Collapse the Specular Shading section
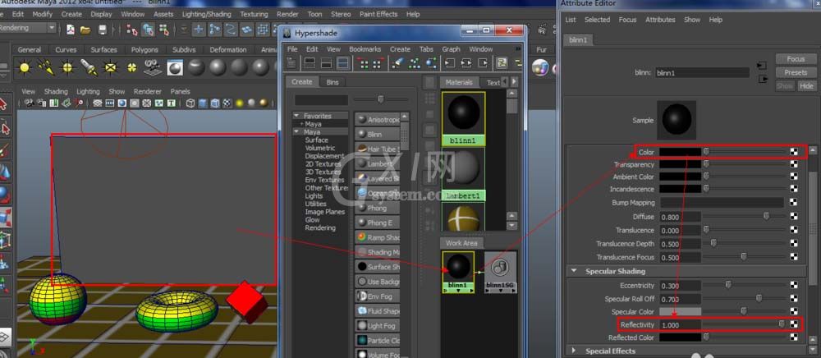The width and height of the screenshot is (821, 358). pyautogui.click(x=575, y=271)
